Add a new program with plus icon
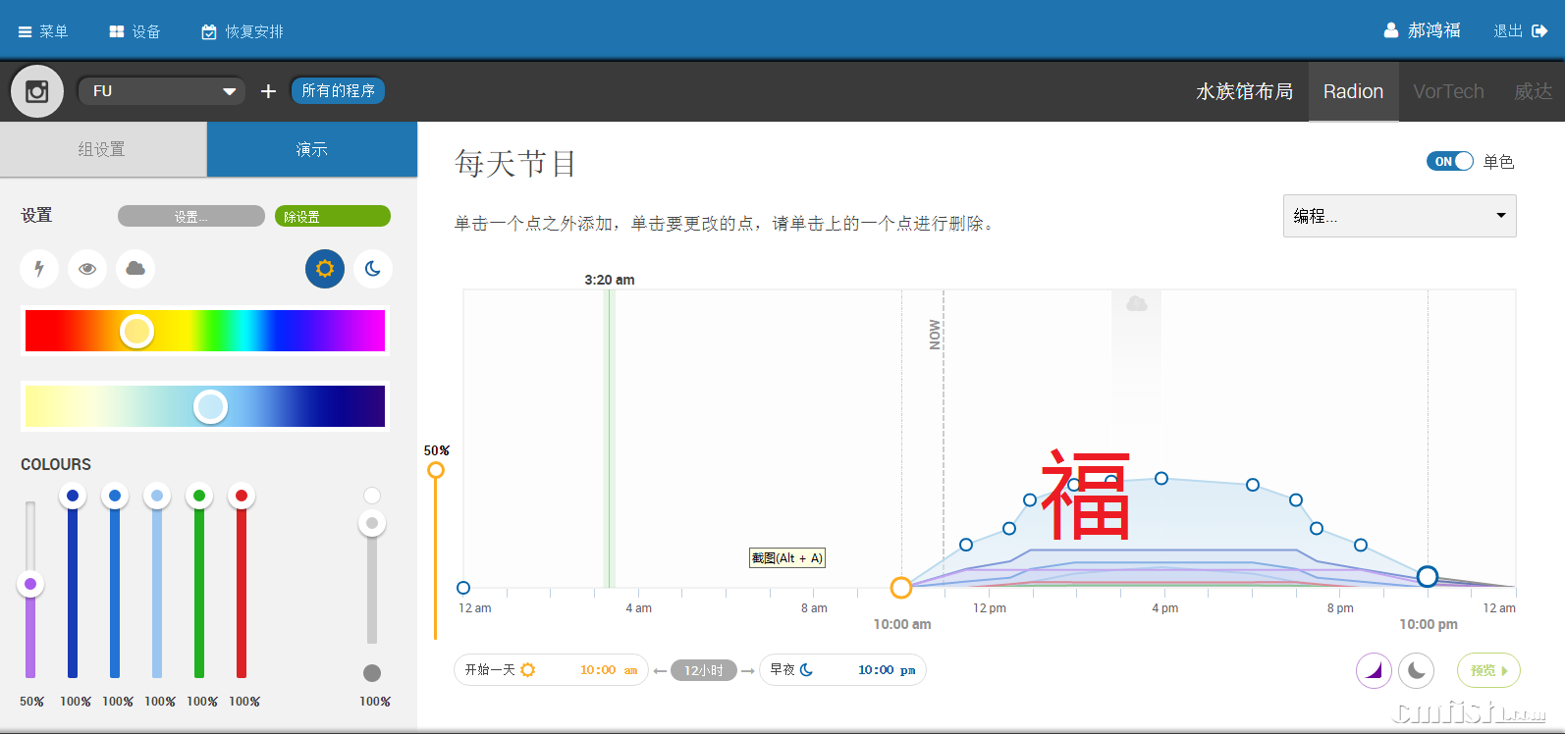The width and height of the screenshot is (1565, 734). [268, 91]
